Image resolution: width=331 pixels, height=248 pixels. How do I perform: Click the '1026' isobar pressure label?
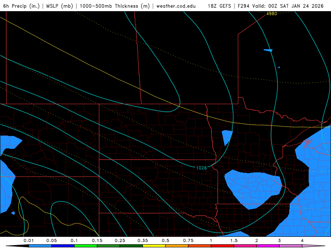point(201,168)
